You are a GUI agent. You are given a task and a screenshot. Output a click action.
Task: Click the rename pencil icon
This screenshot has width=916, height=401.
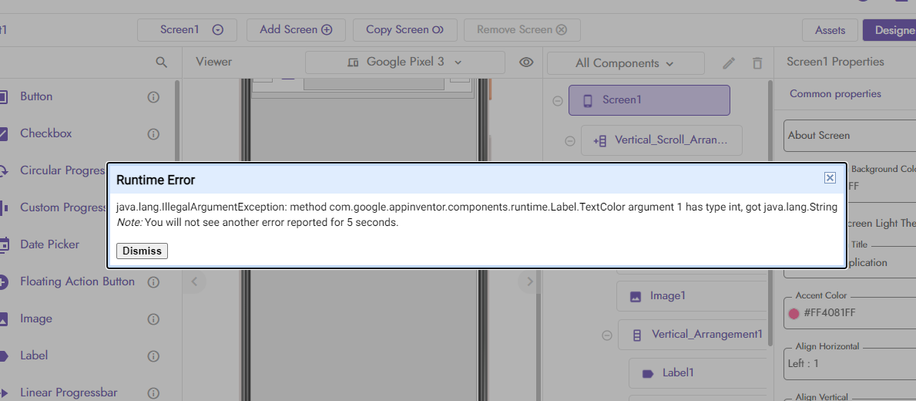pos(729,63)
